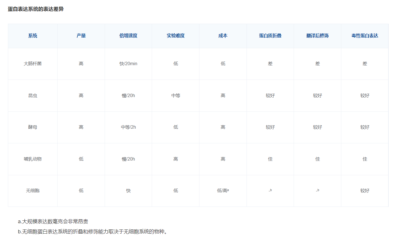The image size is (400, 239).
Task: Click the 蛋白表达系统的表达差异 heading
Action: (x=36, y=9)
